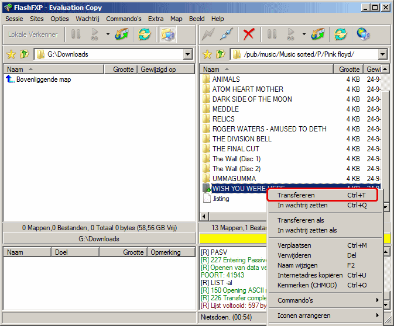Click the left pane transfer queue globe icon
The width and height of the screenshot is (394, 326).
[x=122, y=34]
